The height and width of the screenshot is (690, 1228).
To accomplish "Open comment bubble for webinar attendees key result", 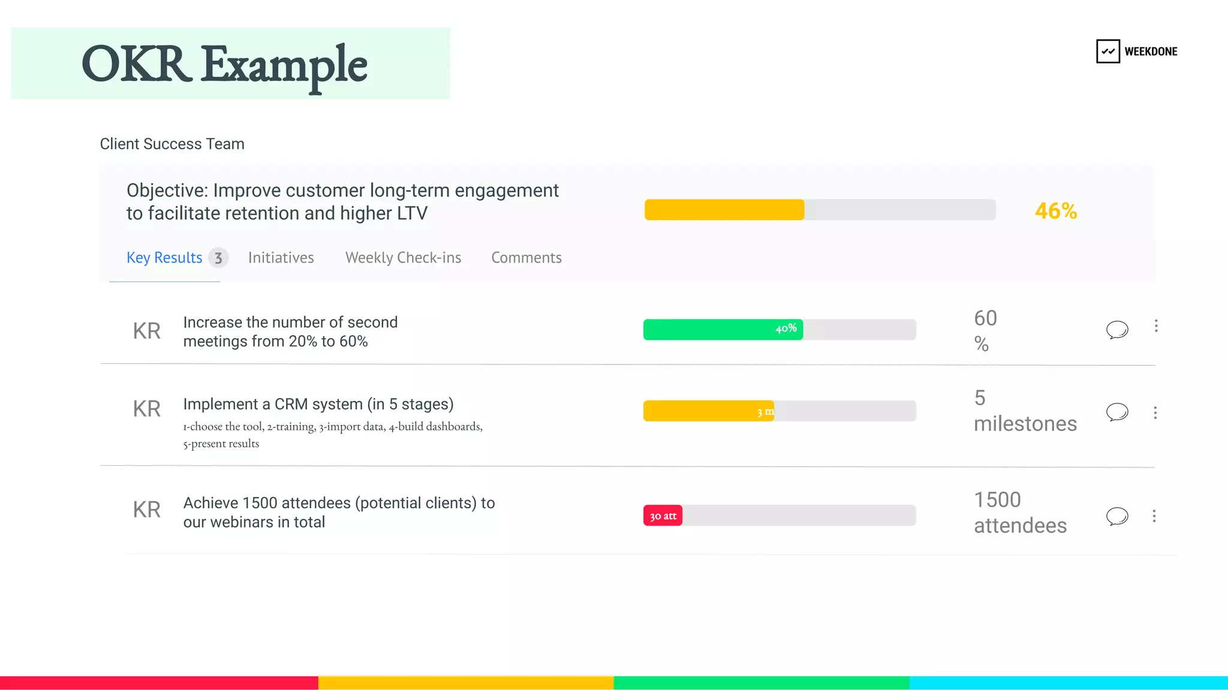I will pyautogui.click(x=1117, y=516).
